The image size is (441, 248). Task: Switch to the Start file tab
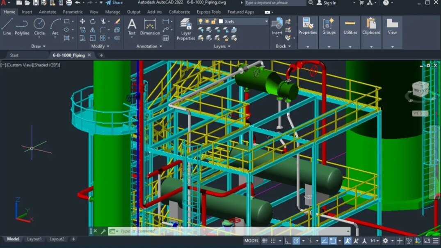(x=14, y=55)
